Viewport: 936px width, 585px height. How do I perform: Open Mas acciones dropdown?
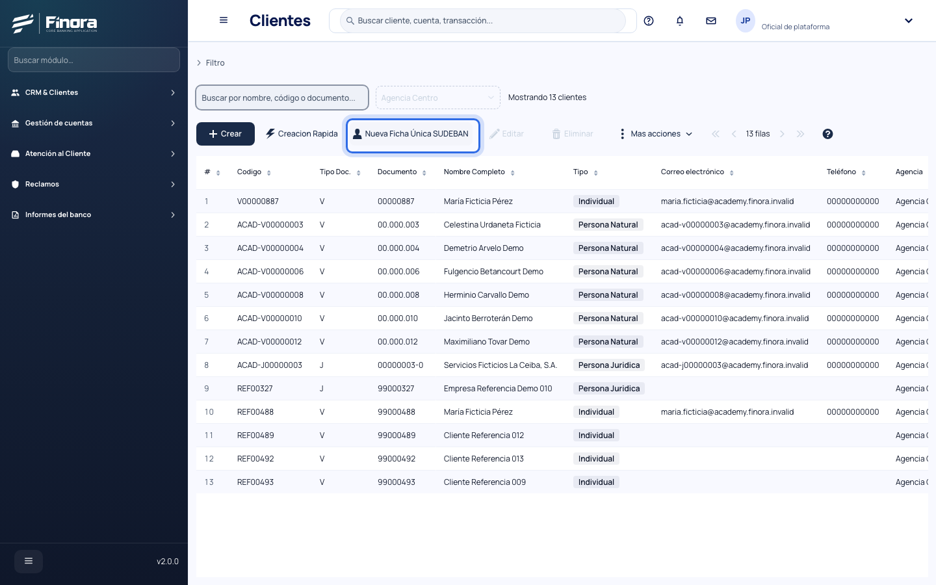tap(655, 134)
